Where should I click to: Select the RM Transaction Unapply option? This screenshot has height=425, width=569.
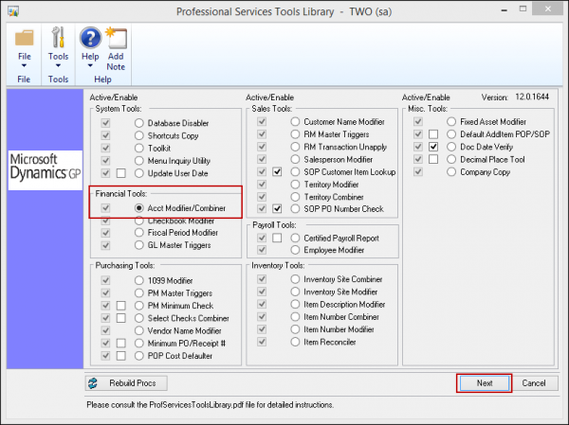click(295, 147)
